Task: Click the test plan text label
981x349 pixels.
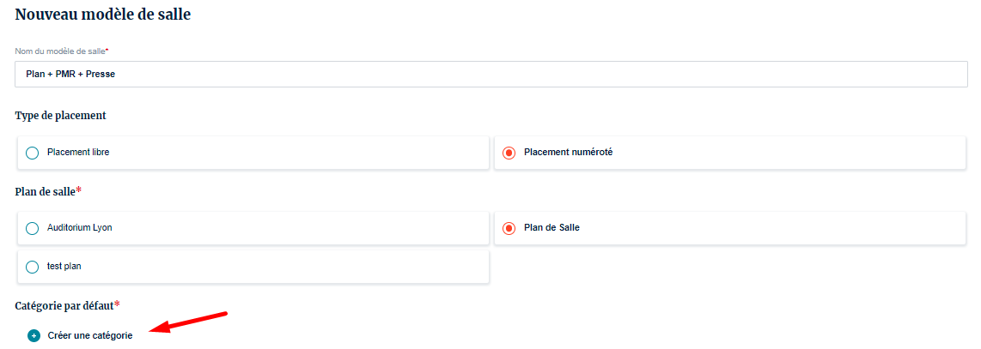Action: pos(64,267)
